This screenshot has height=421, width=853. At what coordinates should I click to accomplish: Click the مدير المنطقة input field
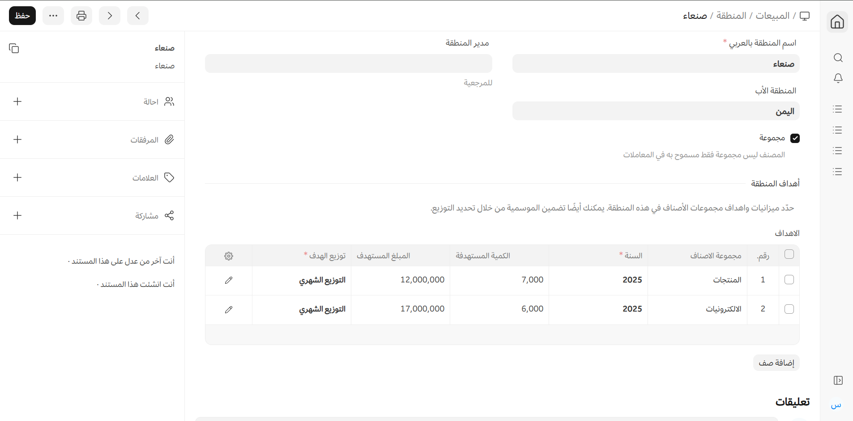pyautogui.click(x=348, y=63)
